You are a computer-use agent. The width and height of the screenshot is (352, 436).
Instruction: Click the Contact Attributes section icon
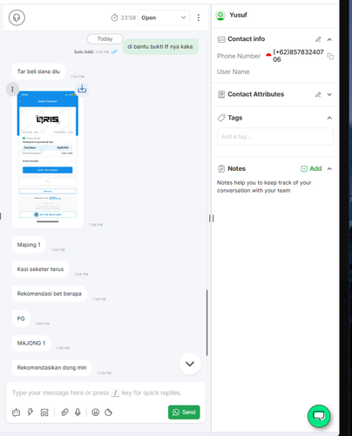pos(221,94)
